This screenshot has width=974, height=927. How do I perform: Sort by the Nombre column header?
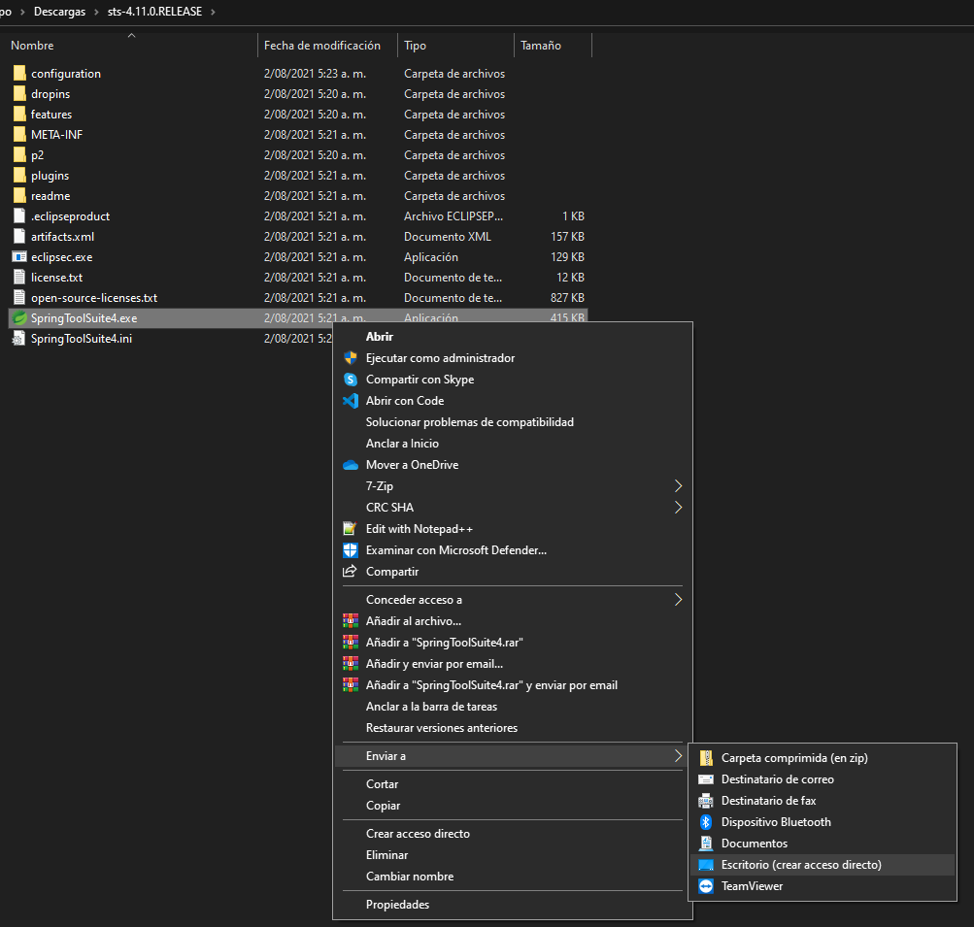[32, 46]
